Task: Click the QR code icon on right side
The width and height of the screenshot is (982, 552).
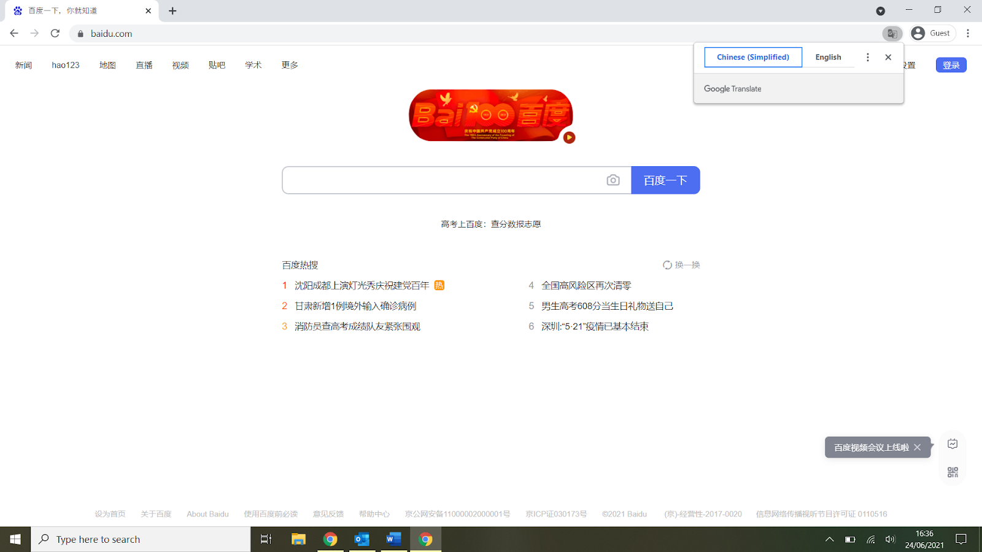Action: (x=953, y=472)
